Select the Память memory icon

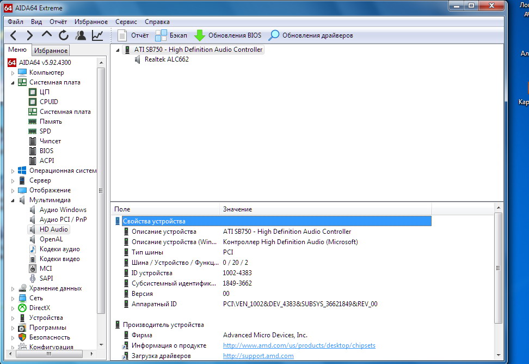[x=33, y=122]
